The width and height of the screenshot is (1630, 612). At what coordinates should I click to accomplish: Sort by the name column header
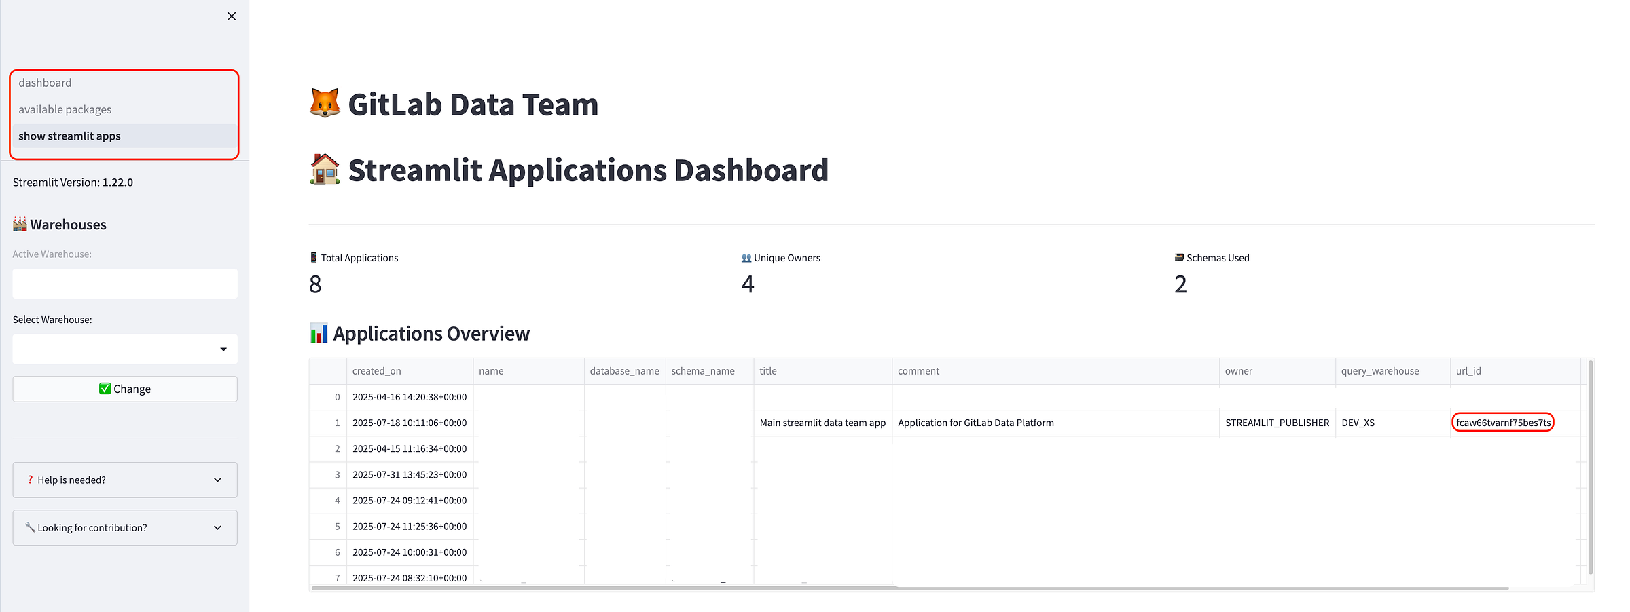tap(528, 371)
